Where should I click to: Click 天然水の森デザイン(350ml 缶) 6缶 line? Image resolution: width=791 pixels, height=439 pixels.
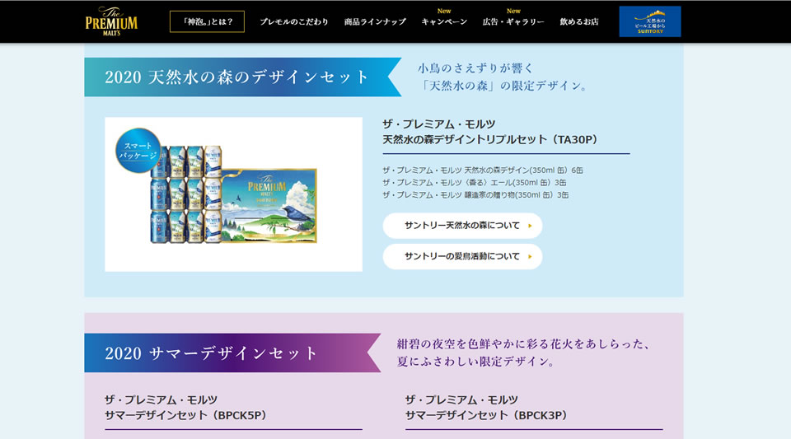pyautogui.click(x=483, y=170)
